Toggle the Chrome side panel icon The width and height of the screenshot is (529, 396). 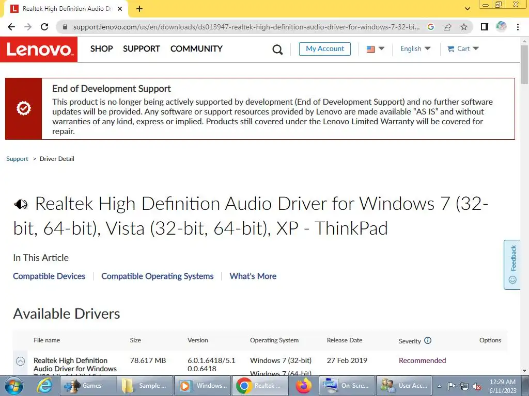tap(485, 27)
